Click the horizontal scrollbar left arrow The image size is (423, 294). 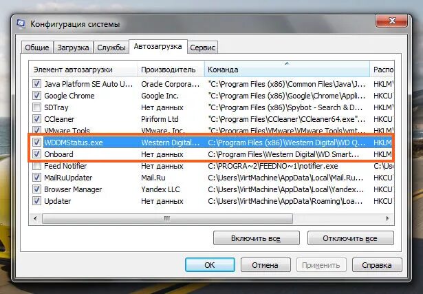point(35,218)
